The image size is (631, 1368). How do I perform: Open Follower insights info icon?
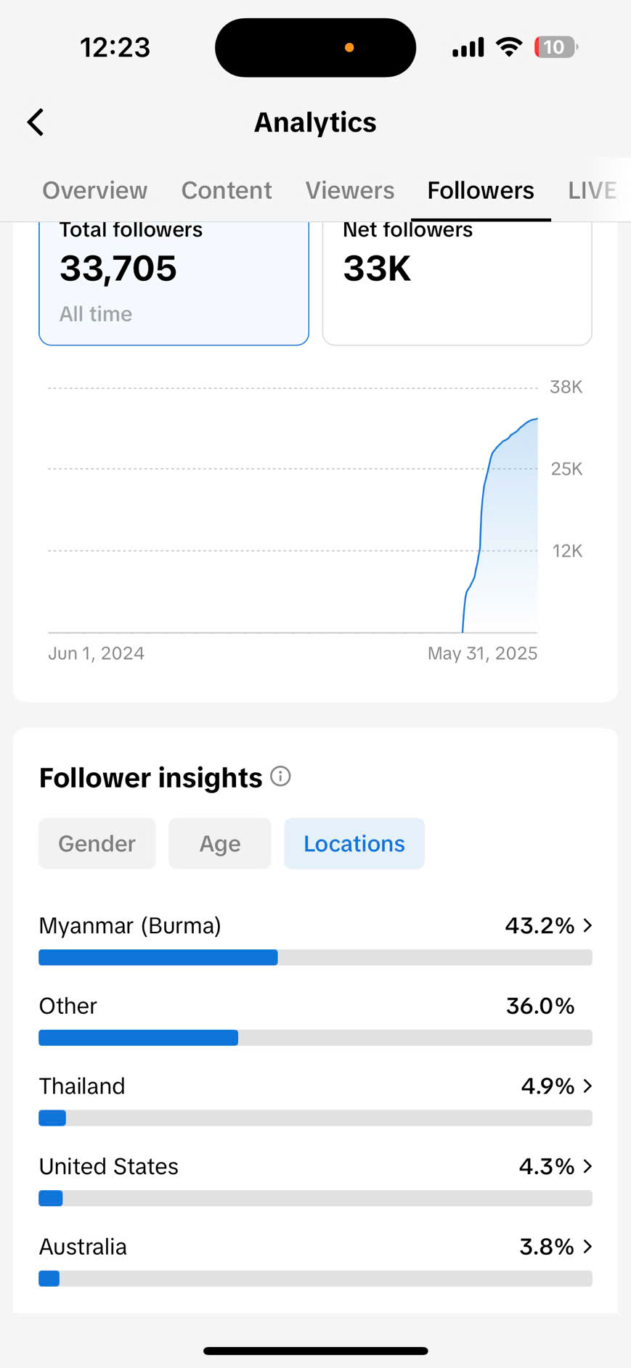coord(280,777)
